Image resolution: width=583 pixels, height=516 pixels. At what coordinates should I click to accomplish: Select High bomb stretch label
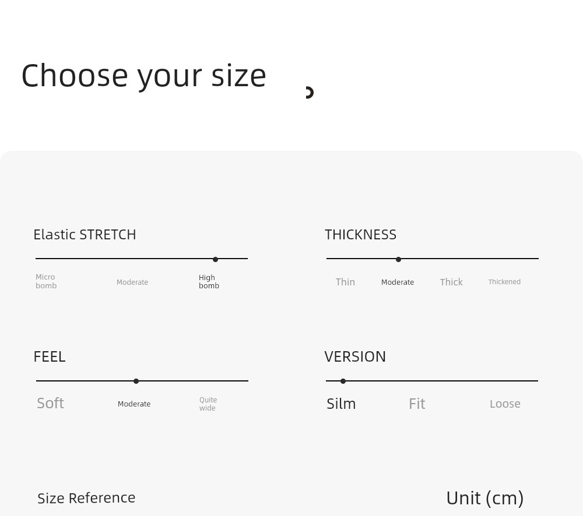click(x=209, y=282)
